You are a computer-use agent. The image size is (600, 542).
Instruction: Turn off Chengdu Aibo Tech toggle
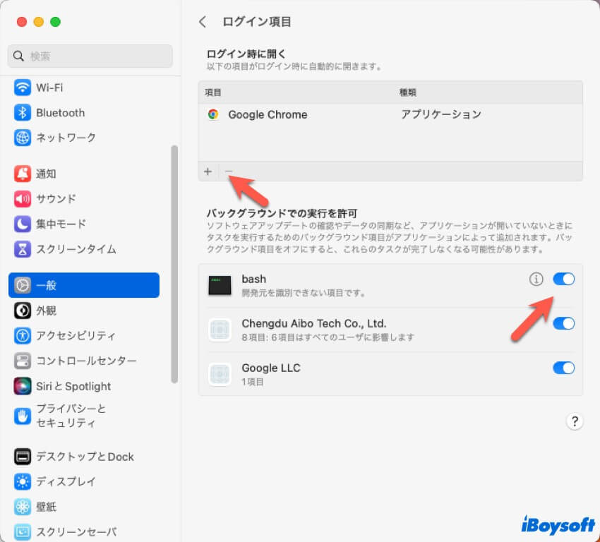(564, 324)
